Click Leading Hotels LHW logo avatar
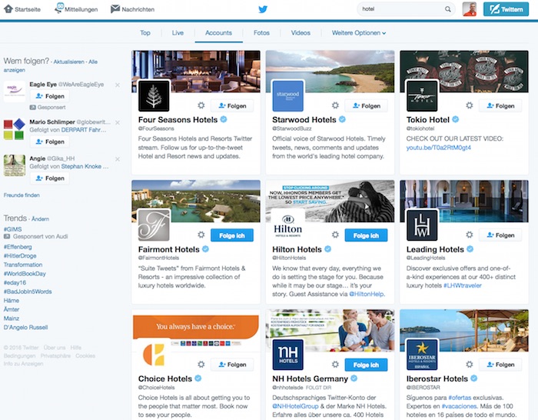 [x=422, y=225]
